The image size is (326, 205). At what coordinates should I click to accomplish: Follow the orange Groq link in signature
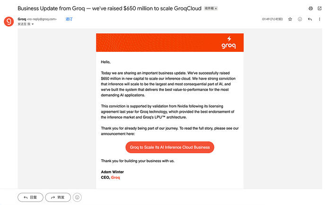coord(115,178)
